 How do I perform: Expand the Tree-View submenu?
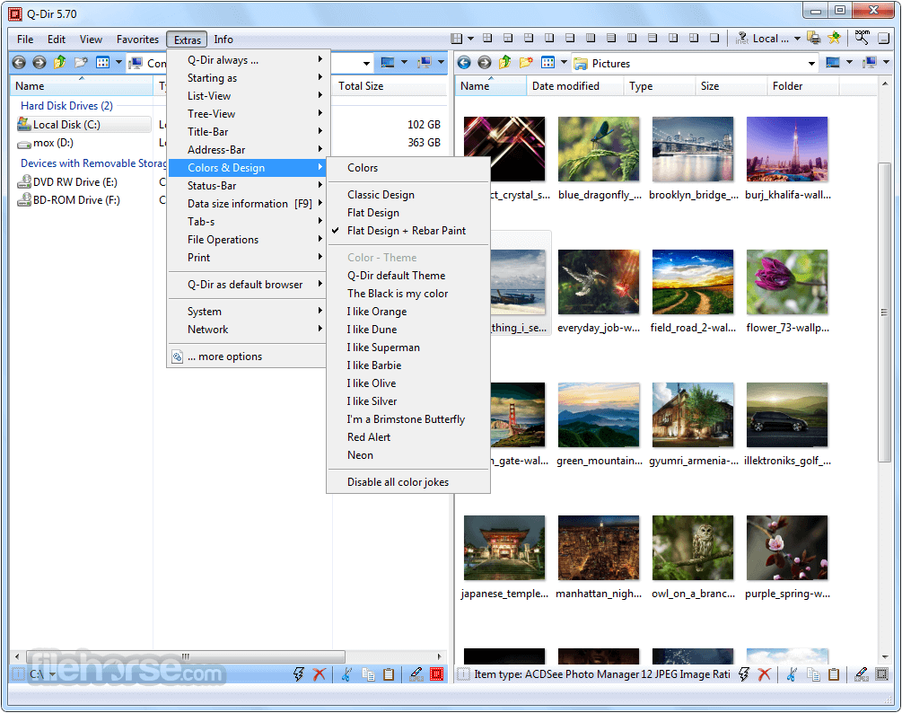[248, 113]
